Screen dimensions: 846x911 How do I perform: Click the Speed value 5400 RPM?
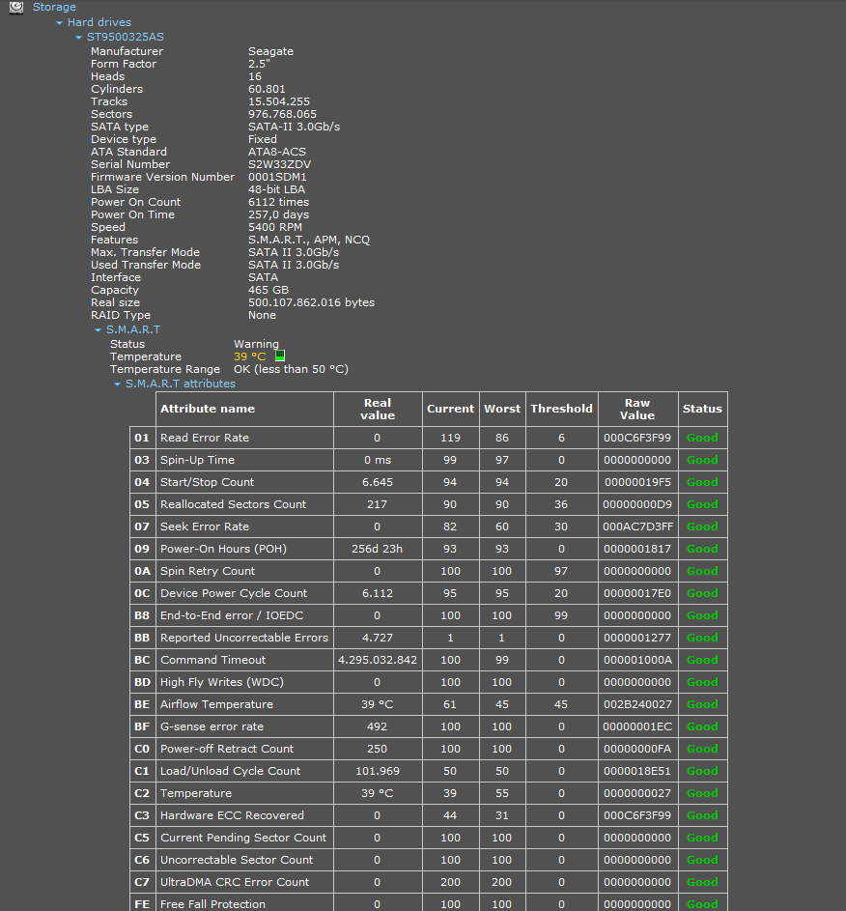click(275, 227)
